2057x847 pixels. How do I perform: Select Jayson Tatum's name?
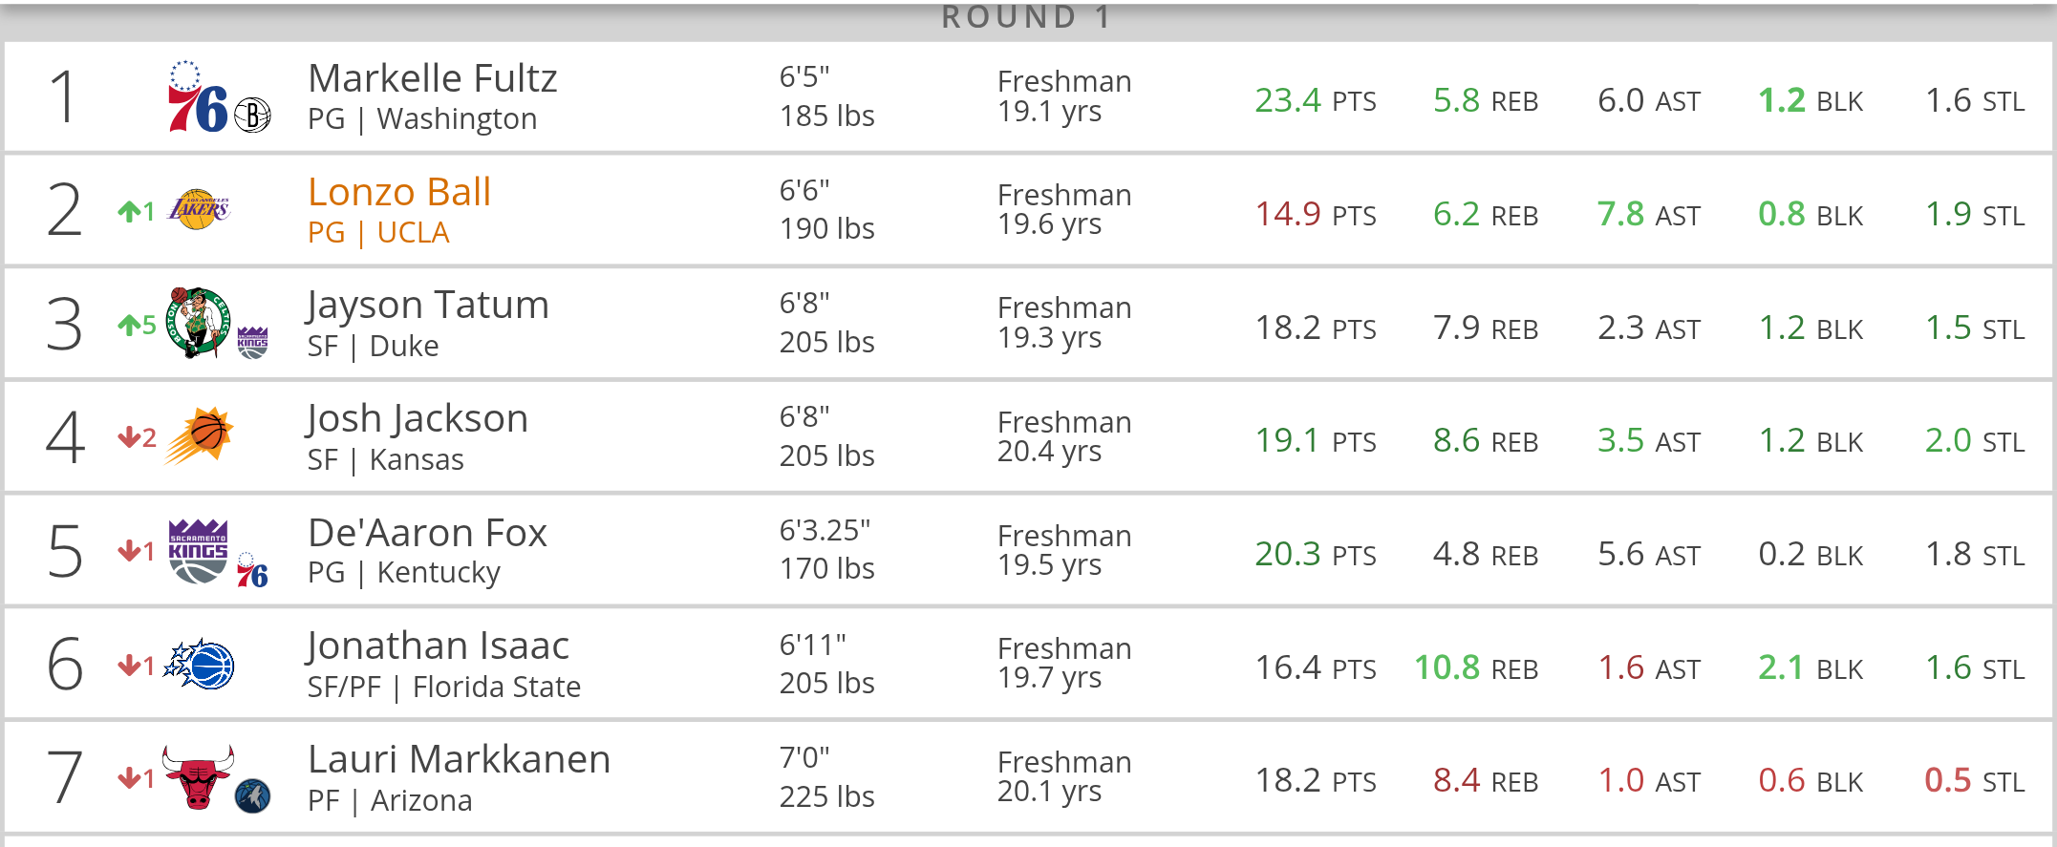[428, 306]
